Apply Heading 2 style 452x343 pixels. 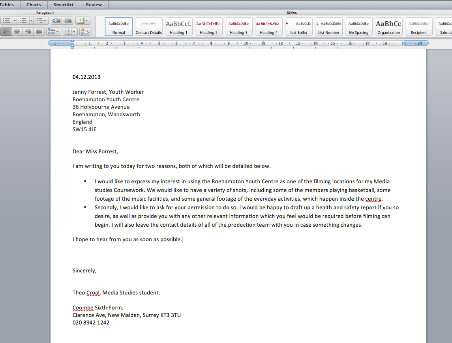(x=209, y=26)
